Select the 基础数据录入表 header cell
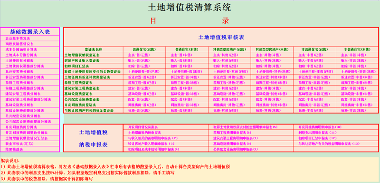Viewport: 380px width, 183px height. coord(30,31)
